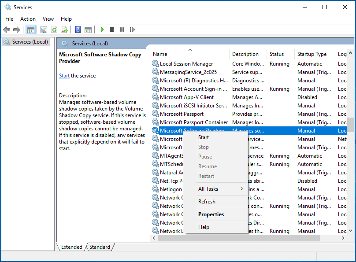The height and width of the screenshot is (262, 356).
Task: Click the vertical scrollbar down arrow
Action: pyautogui.click(x=350, y=231)
